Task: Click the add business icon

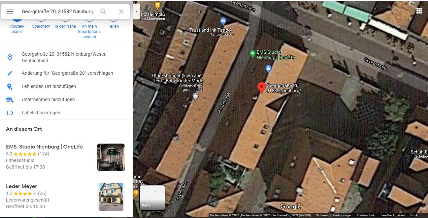Action: pos(10,99)
